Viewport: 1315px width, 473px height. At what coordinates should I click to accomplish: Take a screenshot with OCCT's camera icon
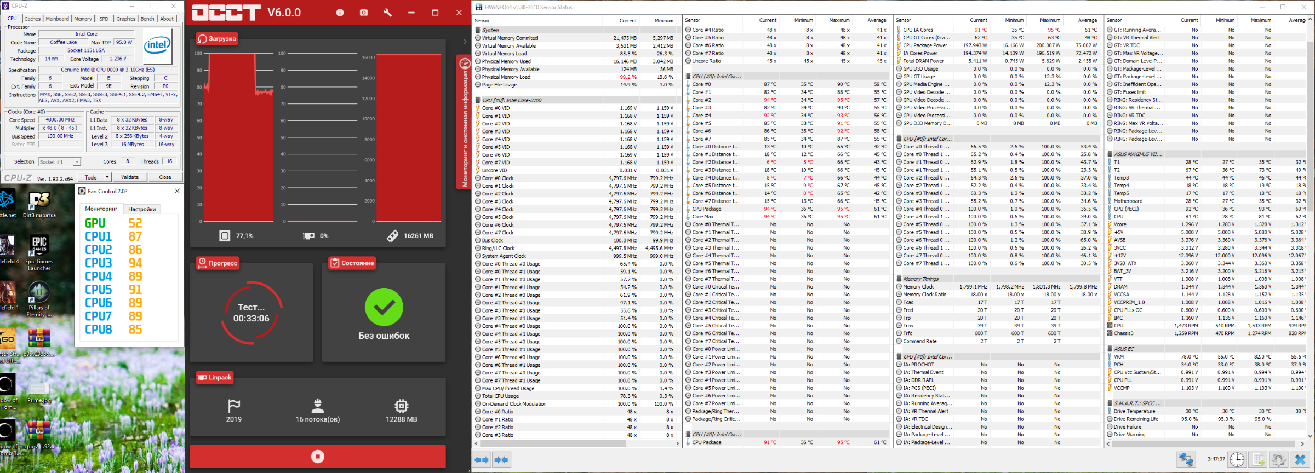(364, 13)
